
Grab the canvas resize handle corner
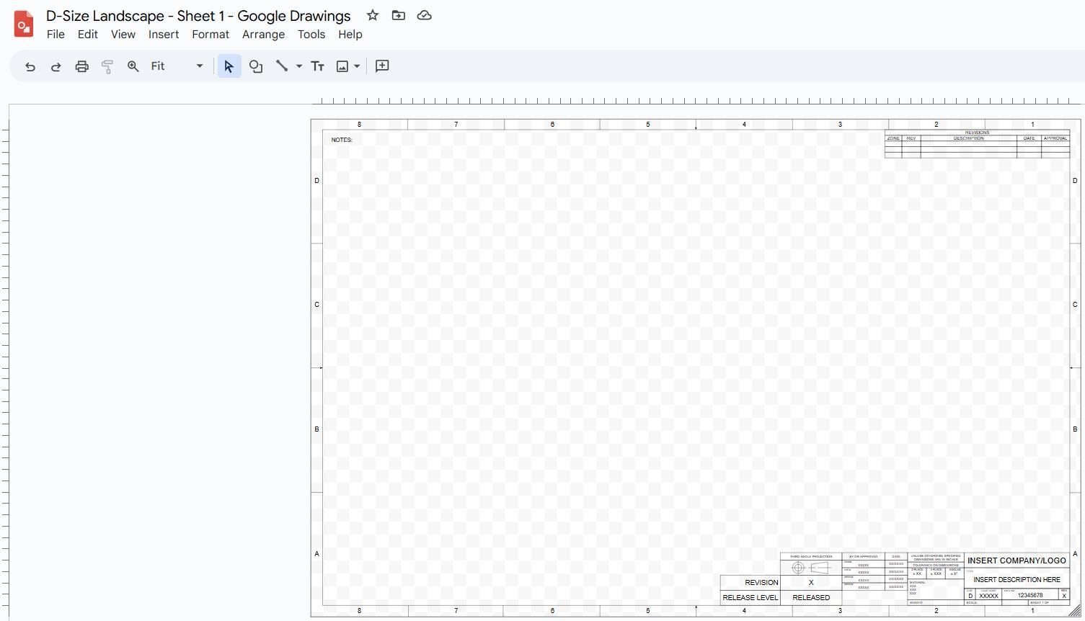coord(1075,611)
